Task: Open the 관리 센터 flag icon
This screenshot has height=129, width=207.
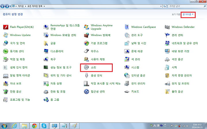Action: click(167, 35)
